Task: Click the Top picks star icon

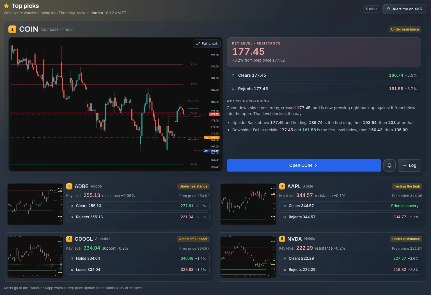Action: [6, 6]
